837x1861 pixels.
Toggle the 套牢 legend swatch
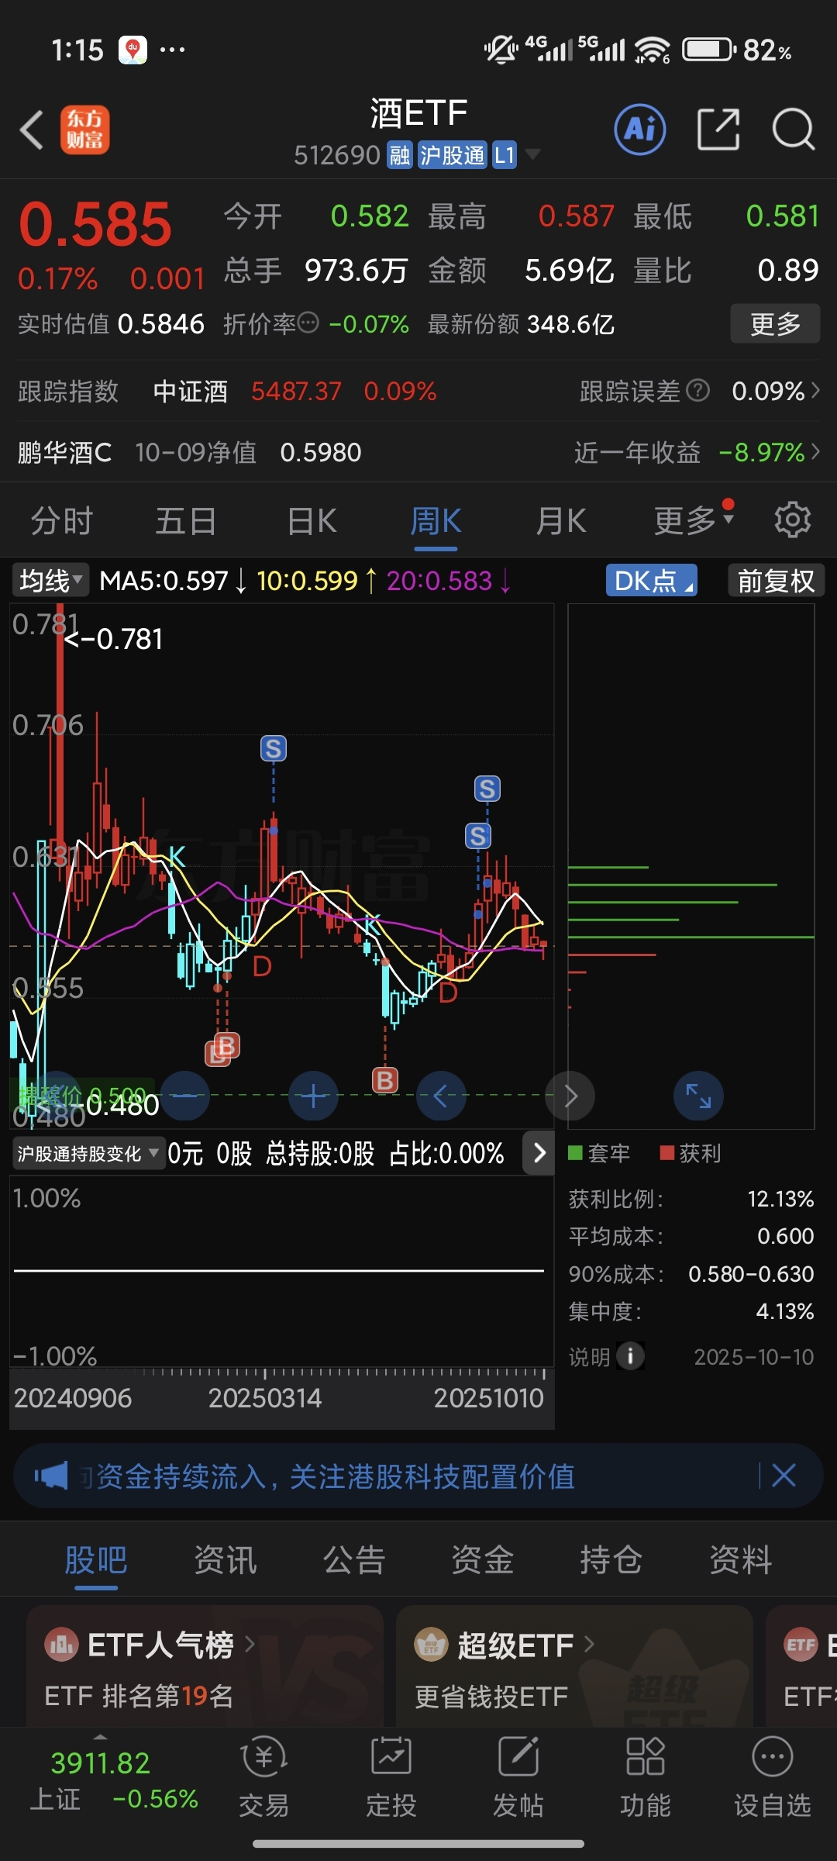(x=575, y=1152)
